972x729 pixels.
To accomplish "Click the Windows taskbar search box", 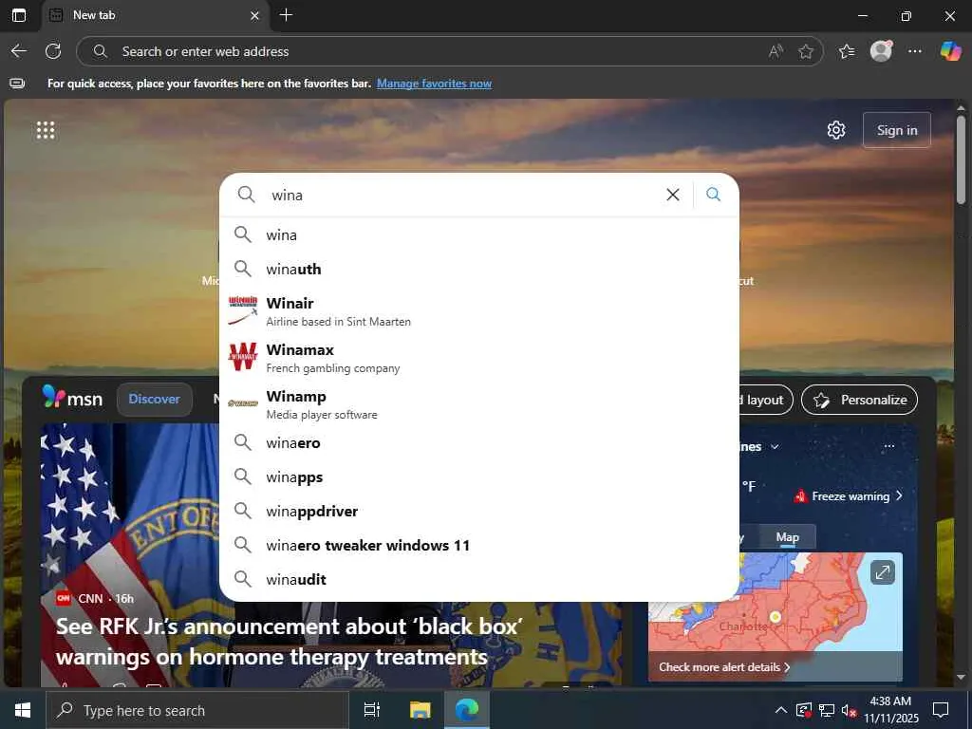I will [x=197, y=710].
